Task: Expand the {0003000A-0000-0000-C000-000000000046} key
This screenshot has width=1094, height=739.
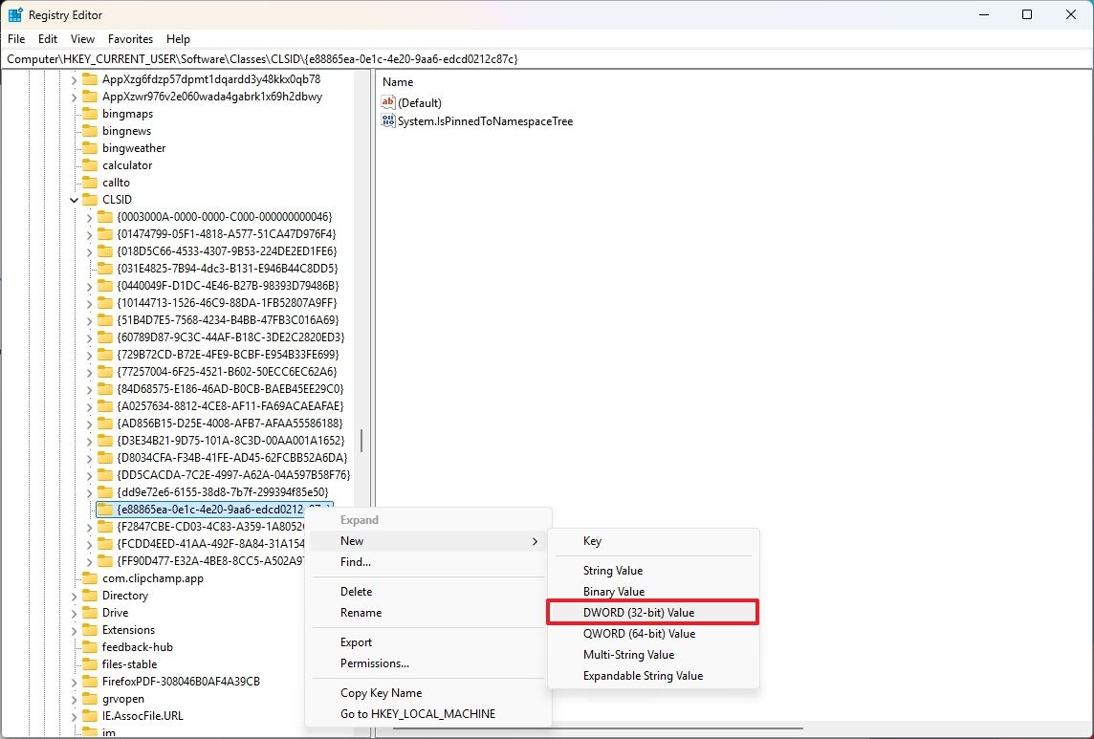Action: (89, 216)
